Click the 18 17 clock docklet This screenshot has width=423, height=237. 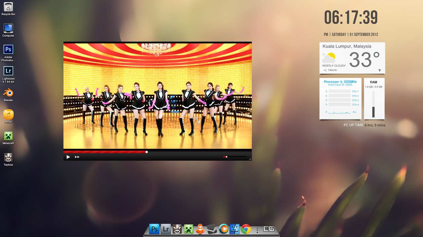click(269, 229)
